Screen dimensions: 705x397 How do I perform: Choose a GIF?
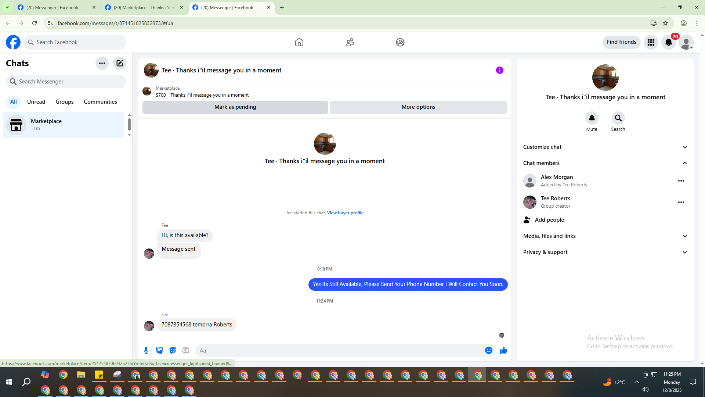(x=186, y=350)
